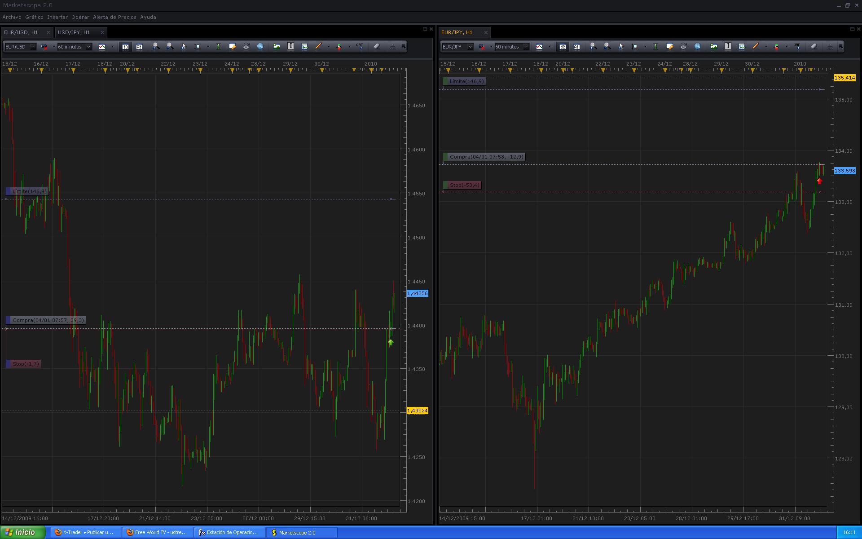Open the 60 minutos timeframe dropdown for EUR/JPY
This screenshot has width=862, height=539.
point(525,47)
